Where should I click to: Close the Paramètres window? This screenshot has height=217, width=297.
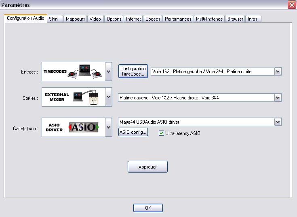(x=292, y=5)
